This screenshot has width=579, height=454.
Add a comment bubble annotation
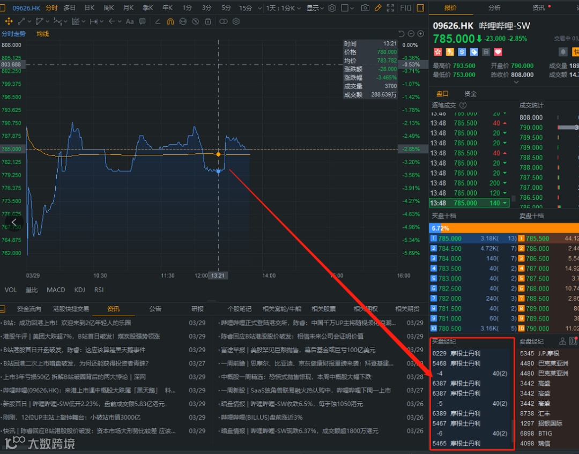coord(142,22)
